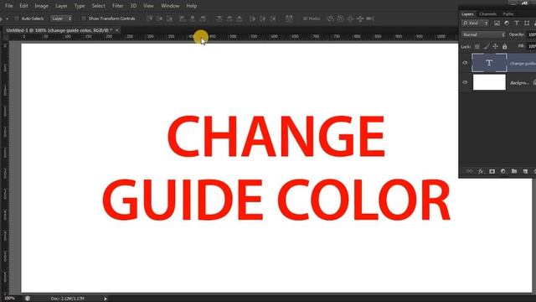Open the Move tool preset picker arrow
The width and height of the screenshot is (536, 302).
[7, 18]
